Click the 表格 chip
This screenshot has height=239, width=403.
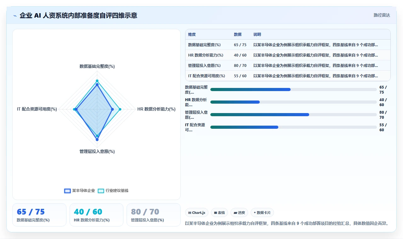[219, 213]
